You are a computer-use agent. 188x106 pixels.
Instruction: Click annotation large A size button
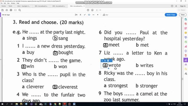105,61
